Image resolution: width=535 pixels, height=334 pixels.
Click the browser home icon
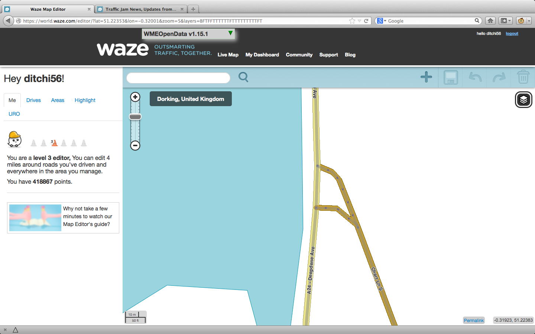[490, 21]
